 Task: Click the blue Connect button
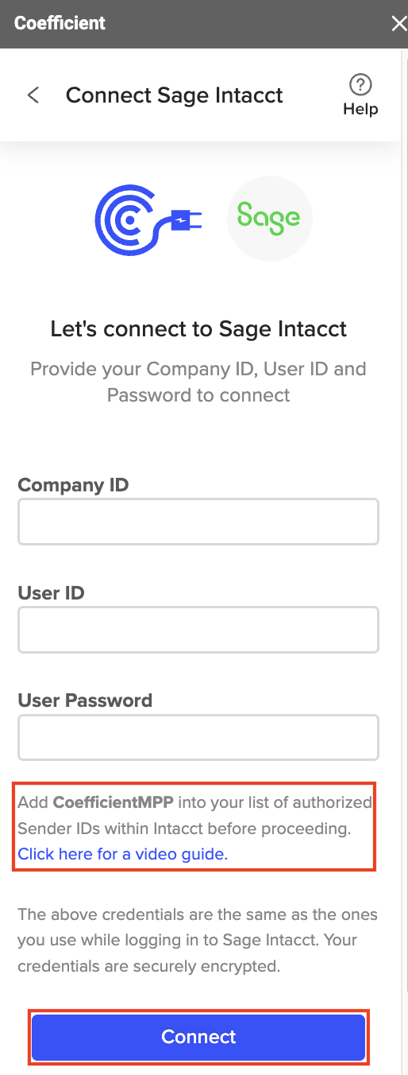coord(198,1037)
